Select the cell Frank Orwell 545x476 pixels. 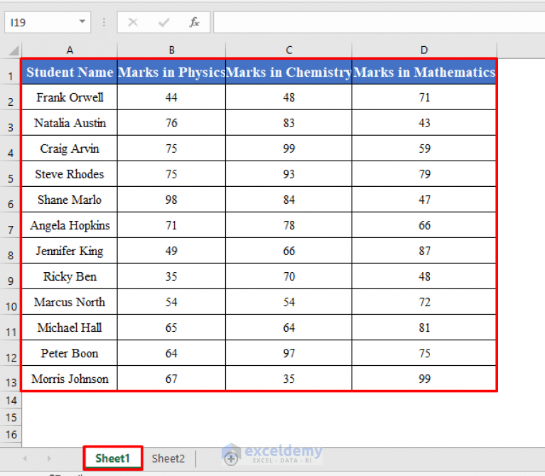pyautogui.click(x=70, y=97)
